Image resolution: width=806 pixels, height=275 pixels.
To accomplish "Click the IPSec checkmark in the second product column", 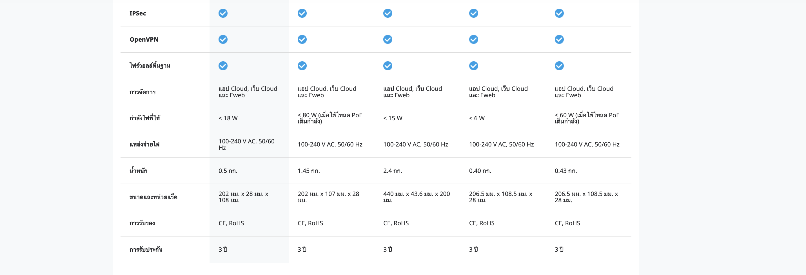I will coord(302,13).
